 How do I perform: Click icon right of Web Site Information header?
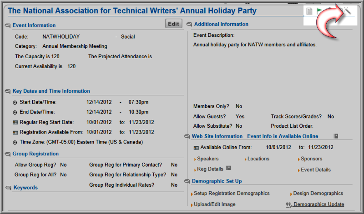click(336, 136)
